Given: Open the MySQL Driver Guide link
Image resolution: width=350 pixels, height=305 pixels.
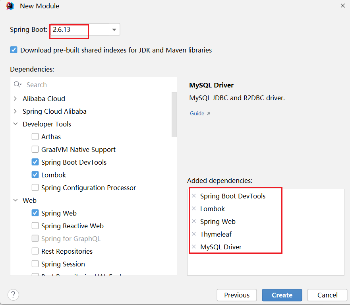Looking at the screenshot, I should click(197, 113).
